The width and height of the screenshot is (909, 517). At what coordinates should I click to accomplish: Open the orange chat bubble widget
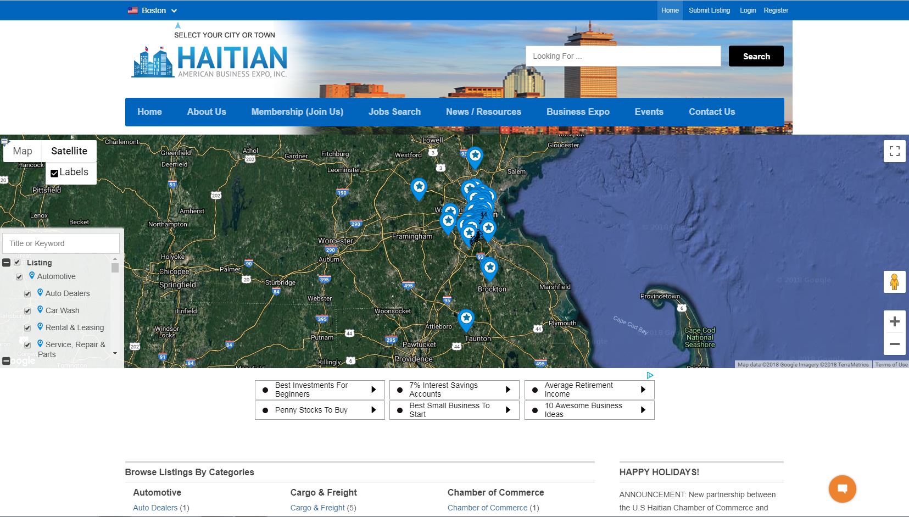click(x=843, y=488)
